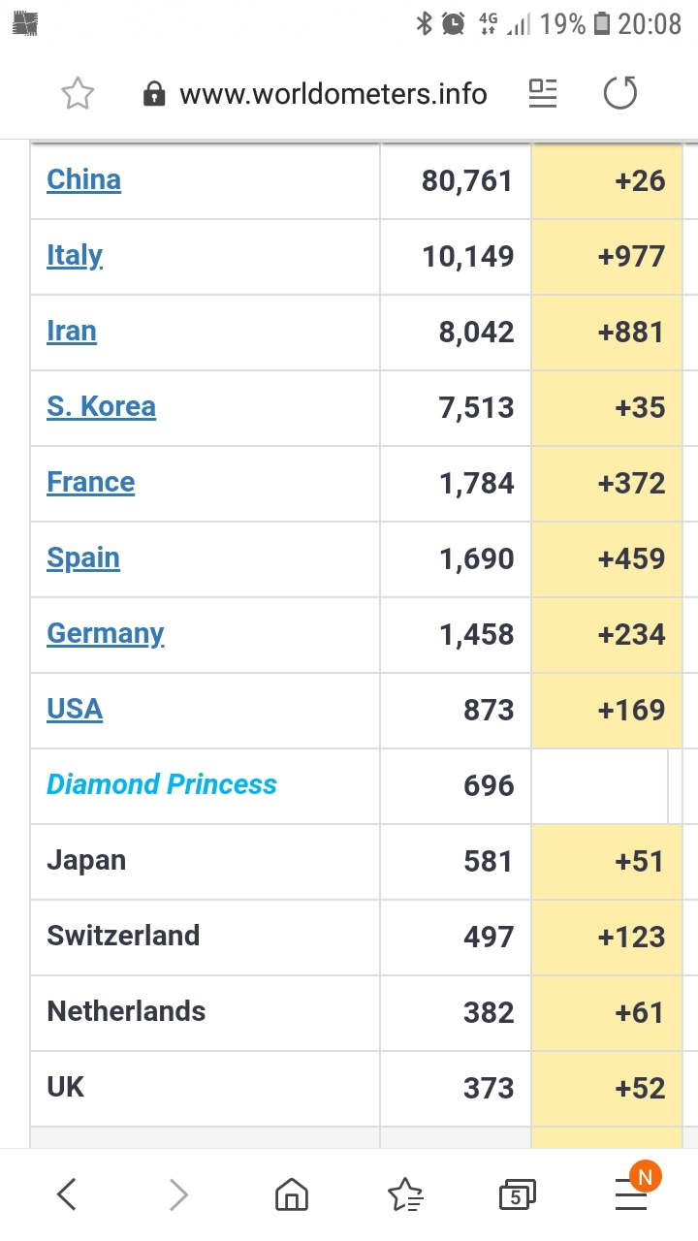Reload the page with refresh icon
The height and width of the screenshot is (1241, 698).
coord(620,94)
